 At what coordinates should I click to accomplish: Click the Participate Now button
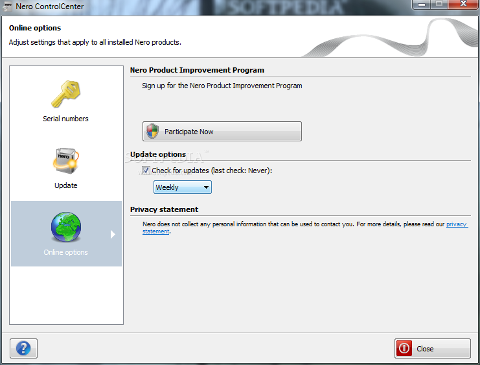222,131
